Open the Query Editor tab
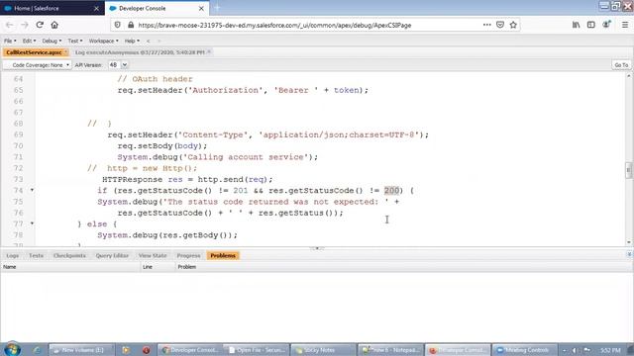 [112, 255]
